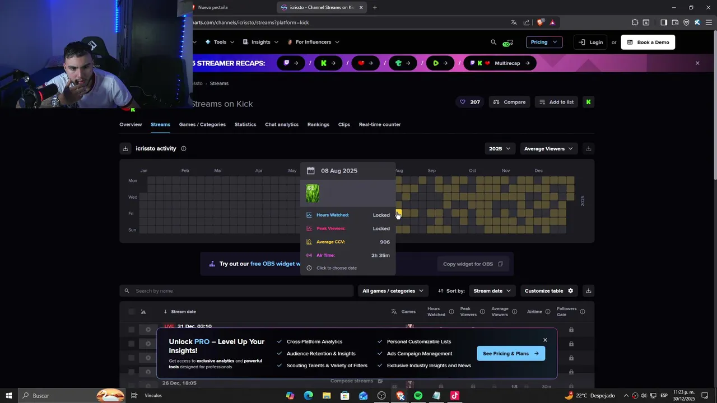Expand the Insights menu

260,42
